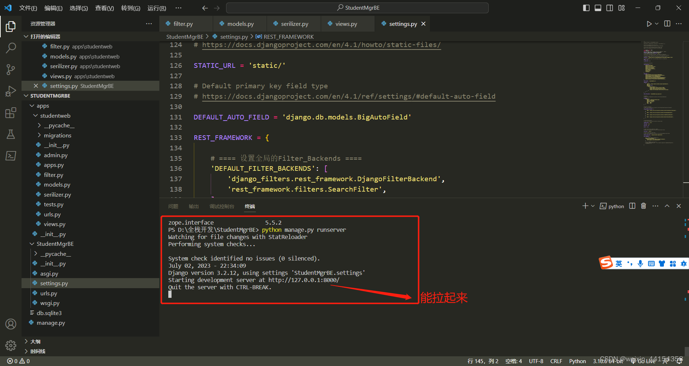Switch to the models.py editor tab
Viewport: 689px width, 366px height.
pos(240,24)
